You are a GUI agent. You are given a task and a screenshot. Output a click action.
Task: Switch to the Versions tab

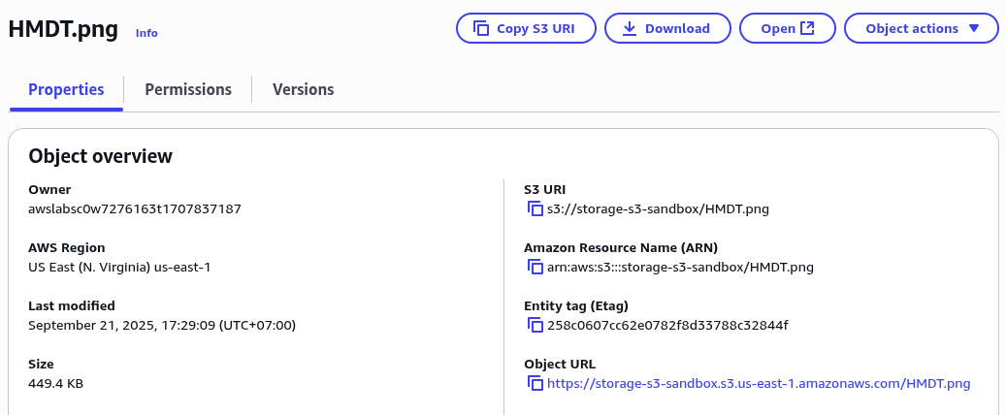(x=303, y=89)
